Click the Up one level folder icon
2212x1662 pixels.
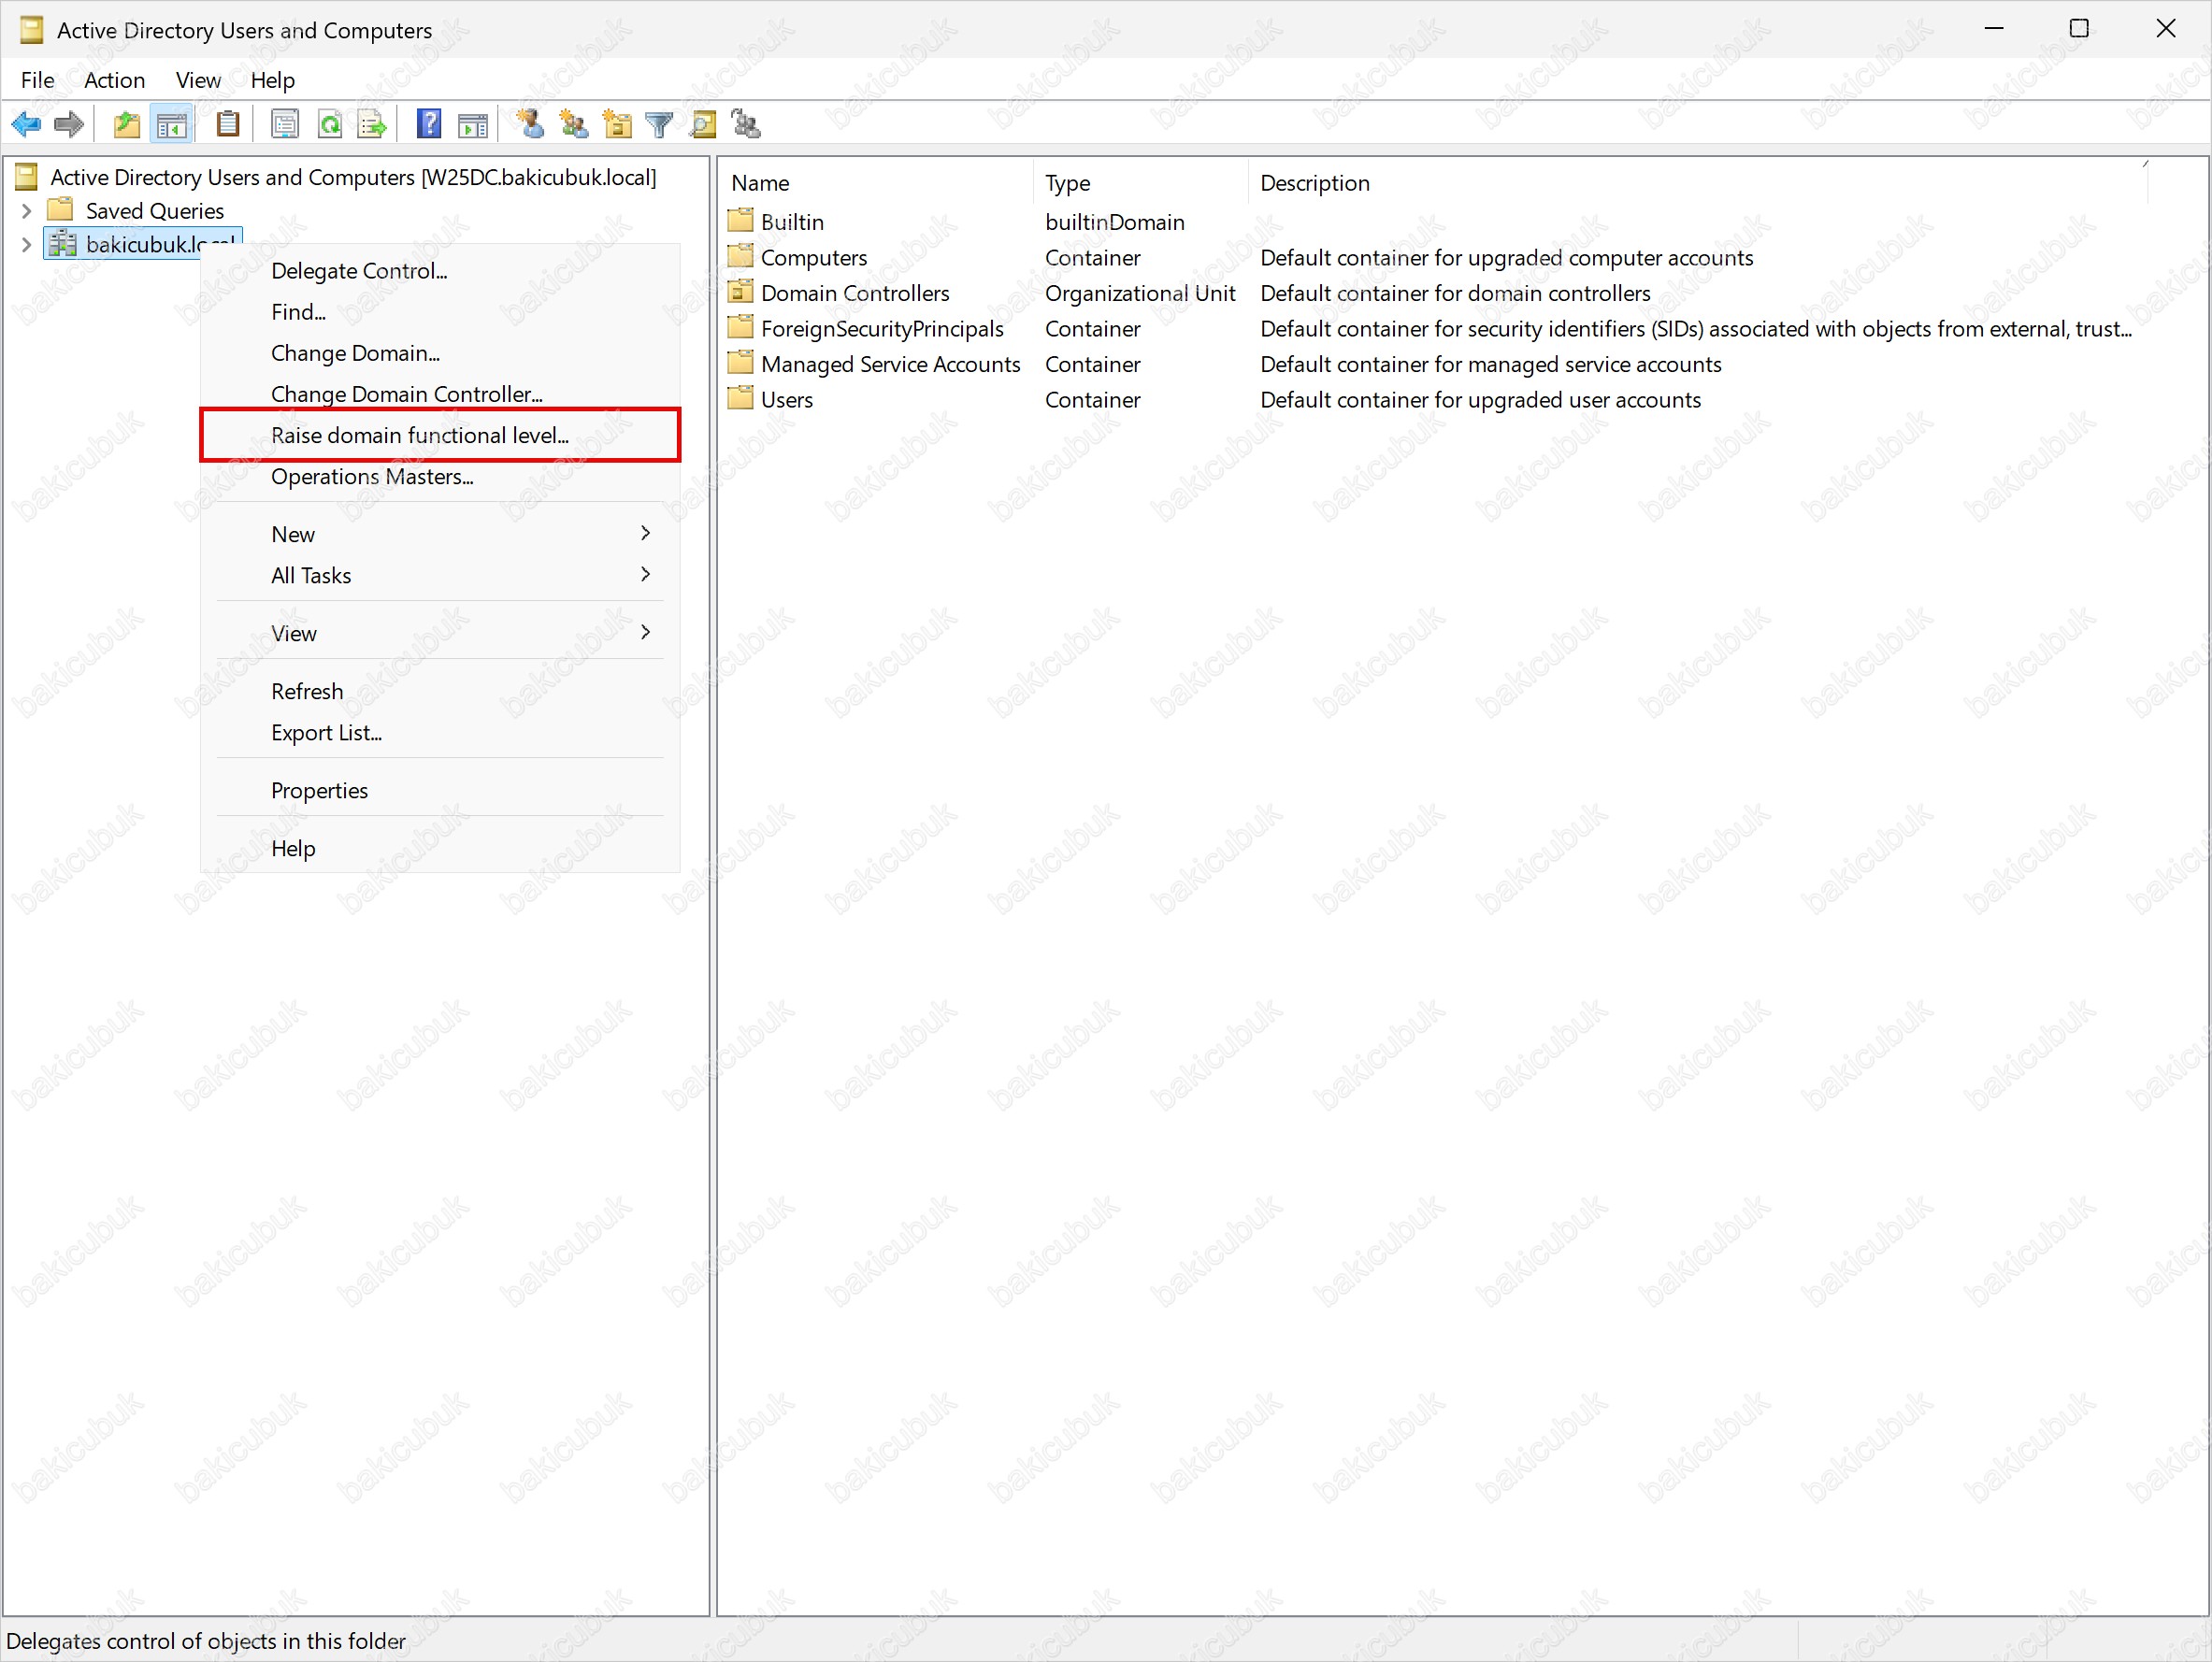pos(127,125)
